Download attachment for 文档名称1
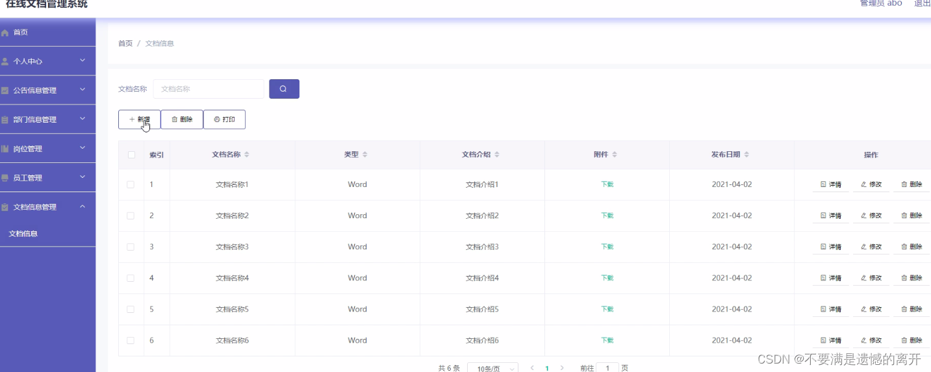931x372 pixels. [607, 184]
